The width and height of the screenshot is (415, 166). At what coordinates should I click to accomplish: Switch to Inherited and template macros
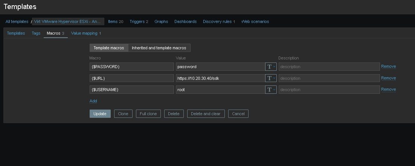point(159,48)
